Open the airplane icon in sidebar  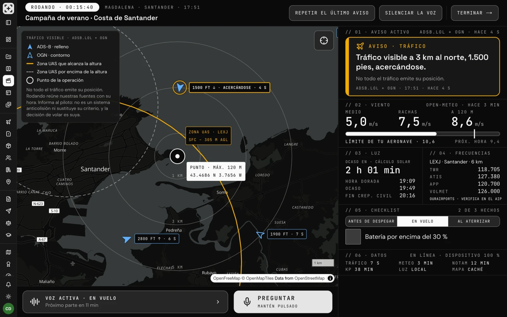coord(9,122)
